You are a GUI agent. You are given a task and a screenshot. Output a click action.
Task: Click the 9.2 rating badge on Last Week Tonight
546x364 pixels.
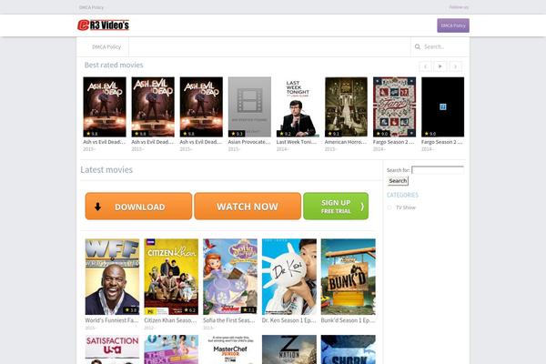click(x=285, y=134)
